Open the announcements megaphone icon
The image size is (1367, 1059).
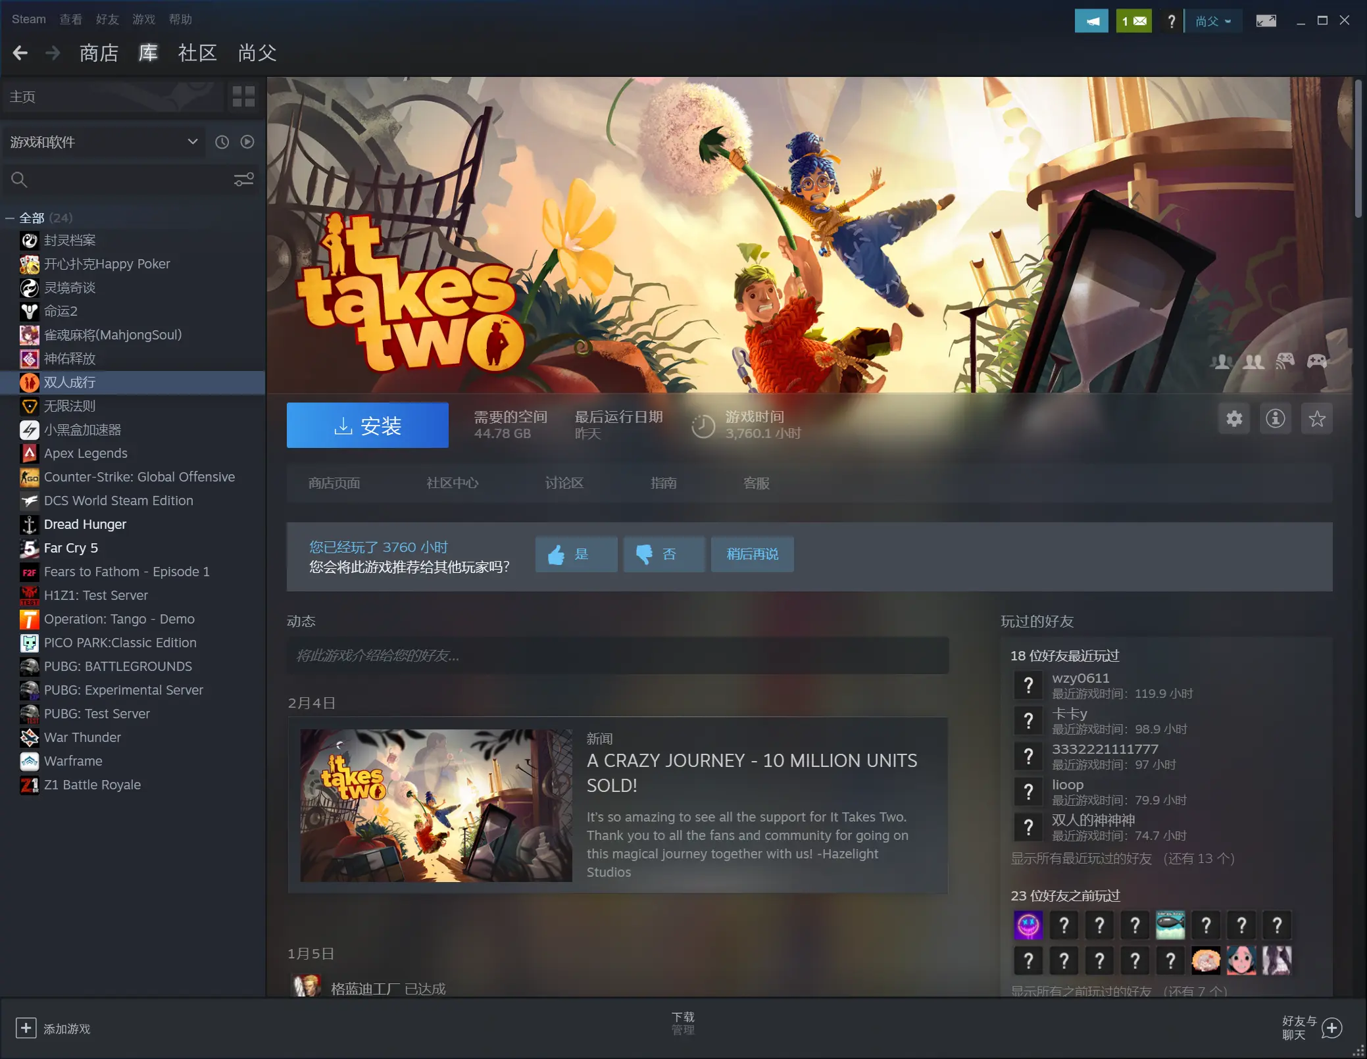click(x=1091, y=21)
